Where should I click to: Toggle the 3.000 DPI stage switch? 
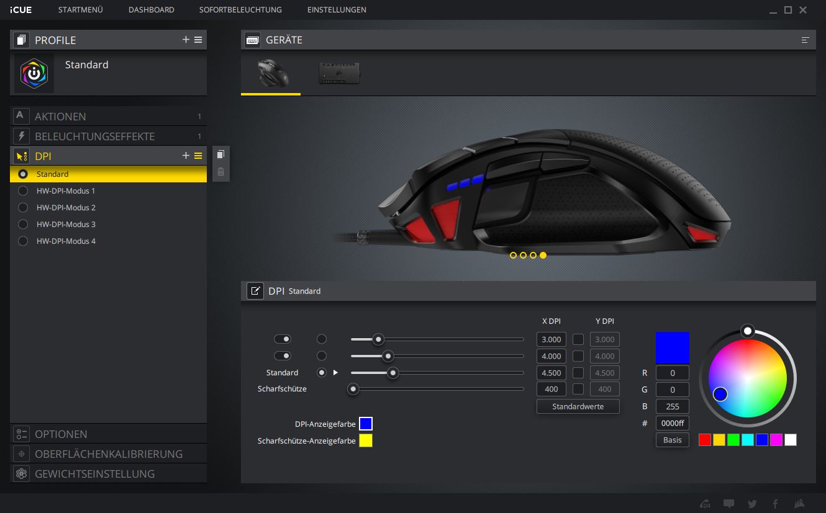point(283,339)
